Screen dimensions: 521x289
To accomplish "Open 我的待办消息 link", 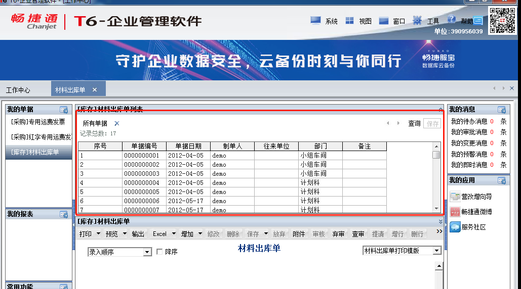I will tap(469, 121).
